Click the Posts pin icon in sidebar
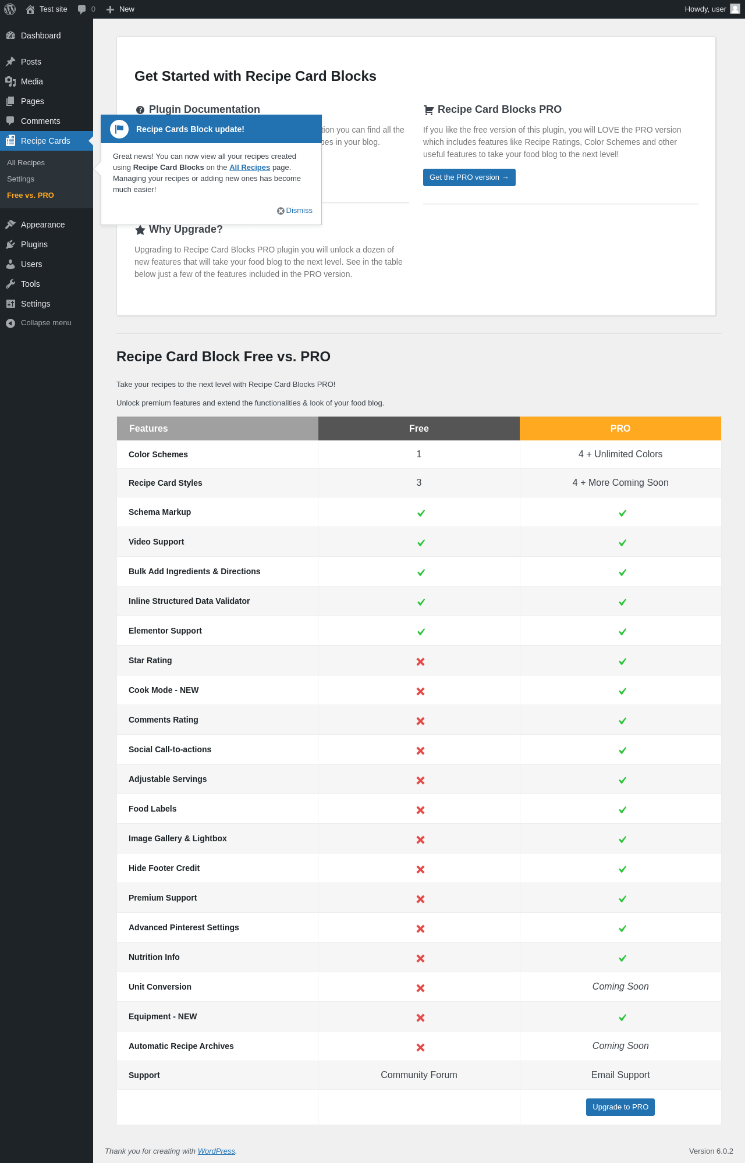745x1163 pixels. [x=10, y=62]
